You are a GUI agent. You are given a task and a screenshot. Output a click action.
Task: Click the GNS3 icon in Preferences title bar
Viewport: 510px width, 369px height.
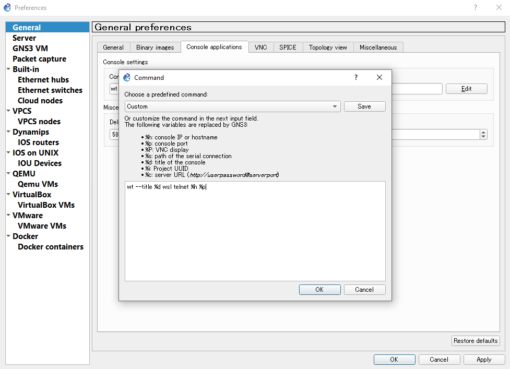click(x=7, y=7)
